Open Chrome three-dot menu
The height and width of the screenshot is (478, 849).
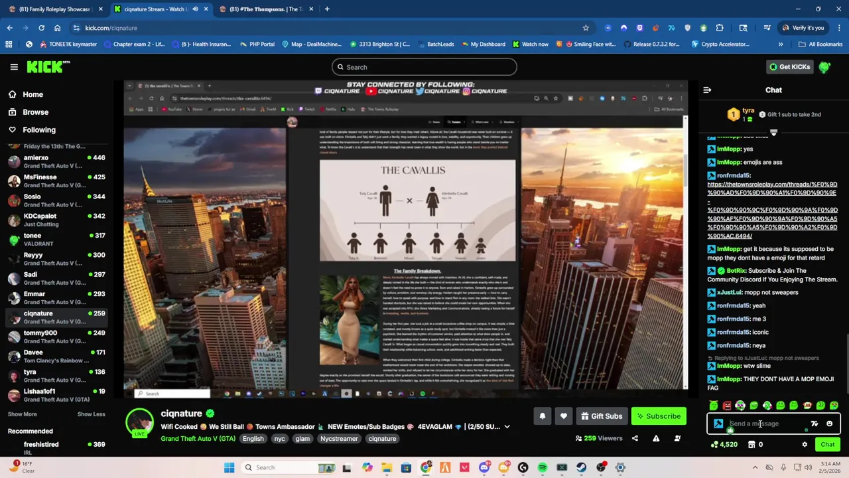point(838,28)
